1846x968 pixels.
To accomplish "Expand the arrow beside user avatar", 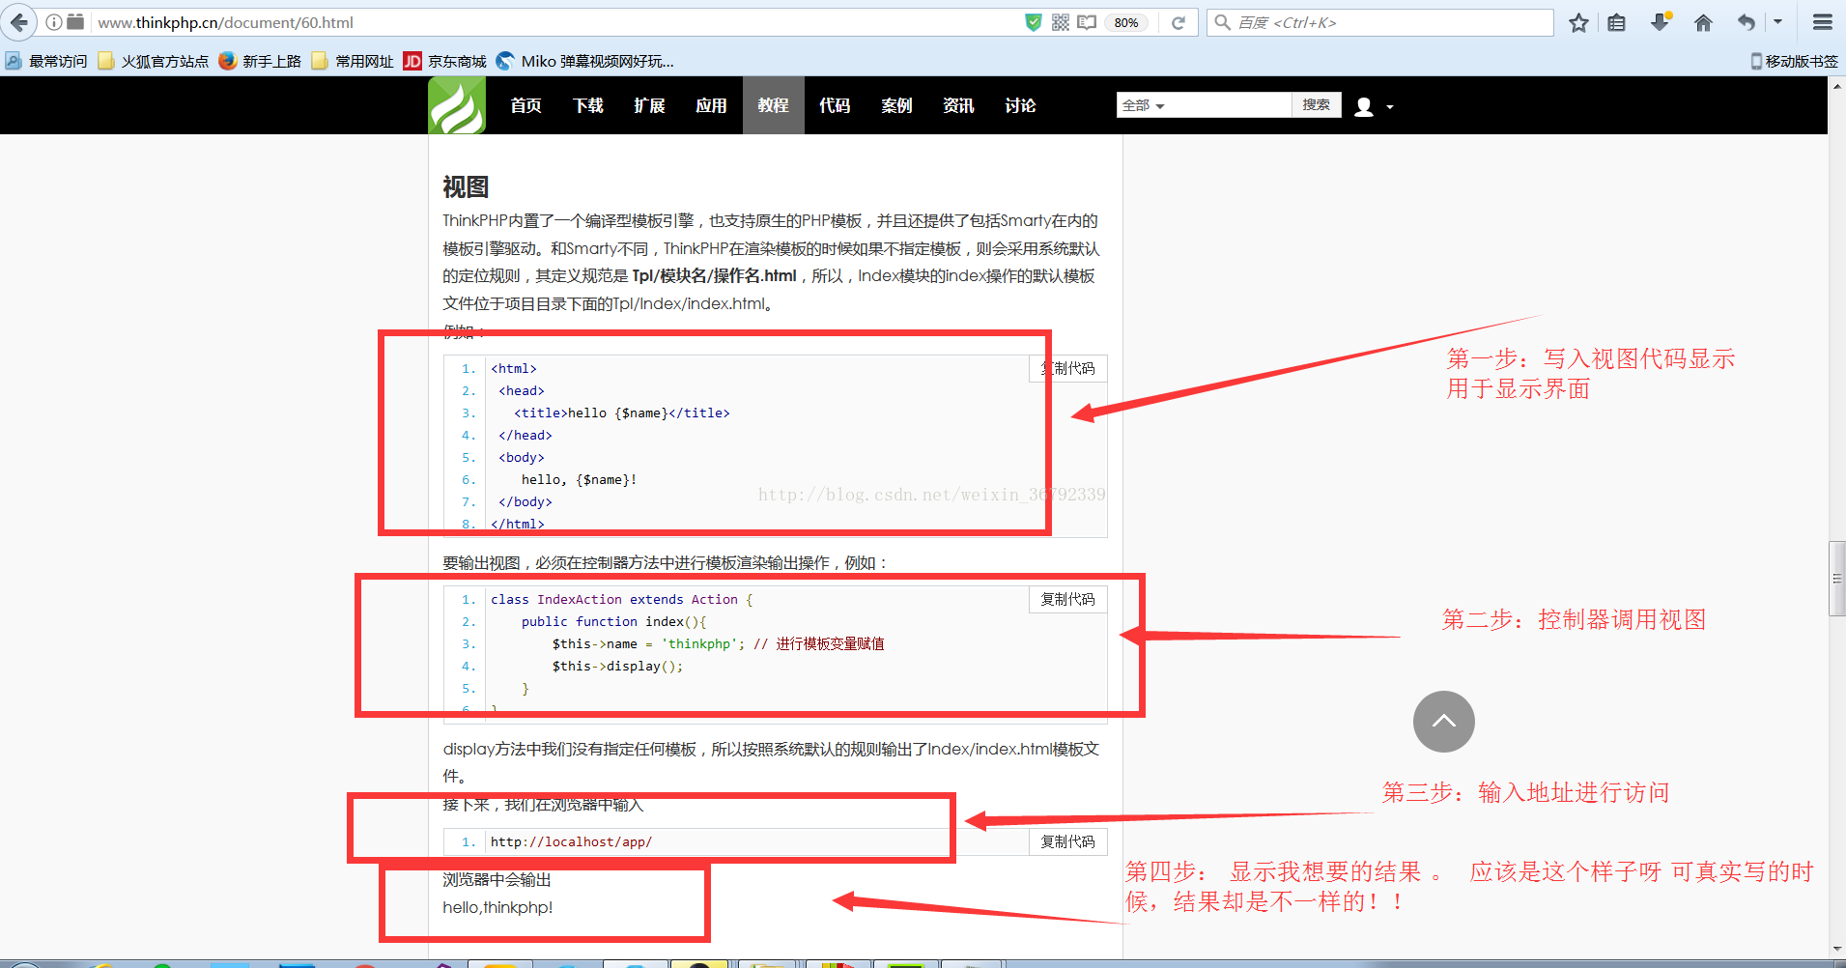I will [1390, 107].
